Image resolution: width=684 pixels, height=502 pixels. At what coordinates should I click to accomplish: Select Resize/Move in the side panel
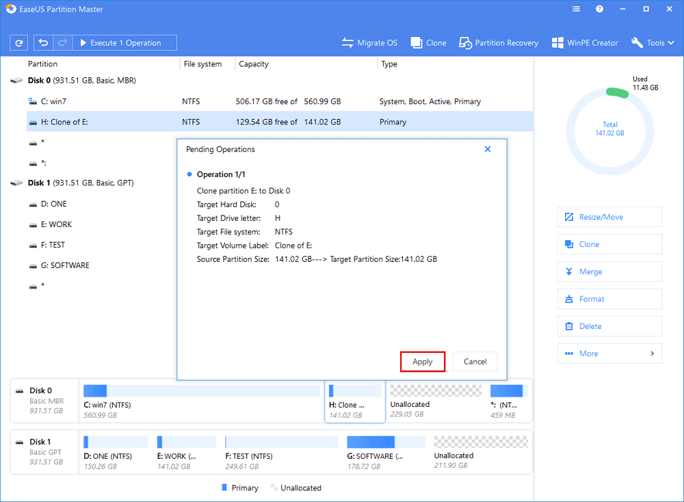609,217
